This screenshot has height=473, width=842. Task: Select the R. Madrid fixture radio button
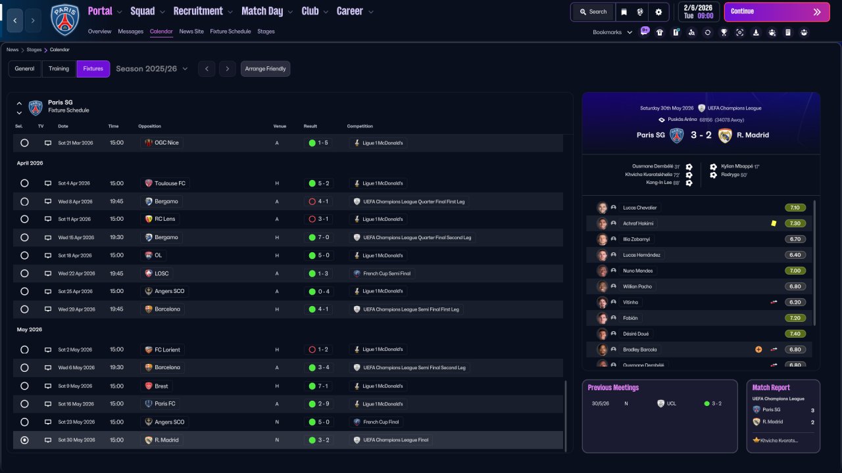pos(24,440)
